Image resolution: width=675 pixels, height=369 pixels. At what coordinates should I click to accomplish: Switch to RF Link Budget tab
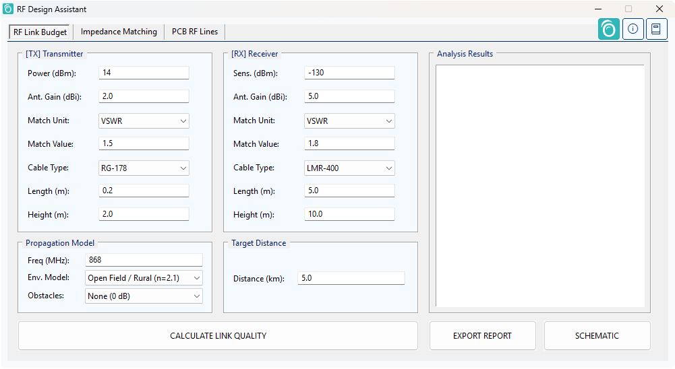[40, 32]
